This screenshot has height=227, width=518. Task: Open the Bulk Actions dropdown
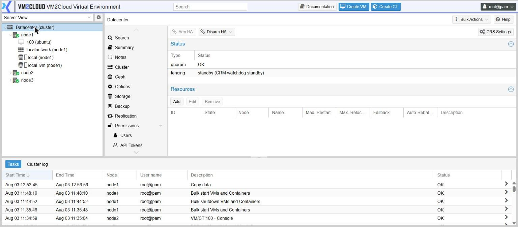471,19
